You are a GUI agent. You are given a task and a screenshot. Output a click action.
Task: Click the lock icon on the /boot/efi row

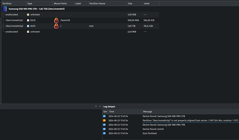coord(56,20)
